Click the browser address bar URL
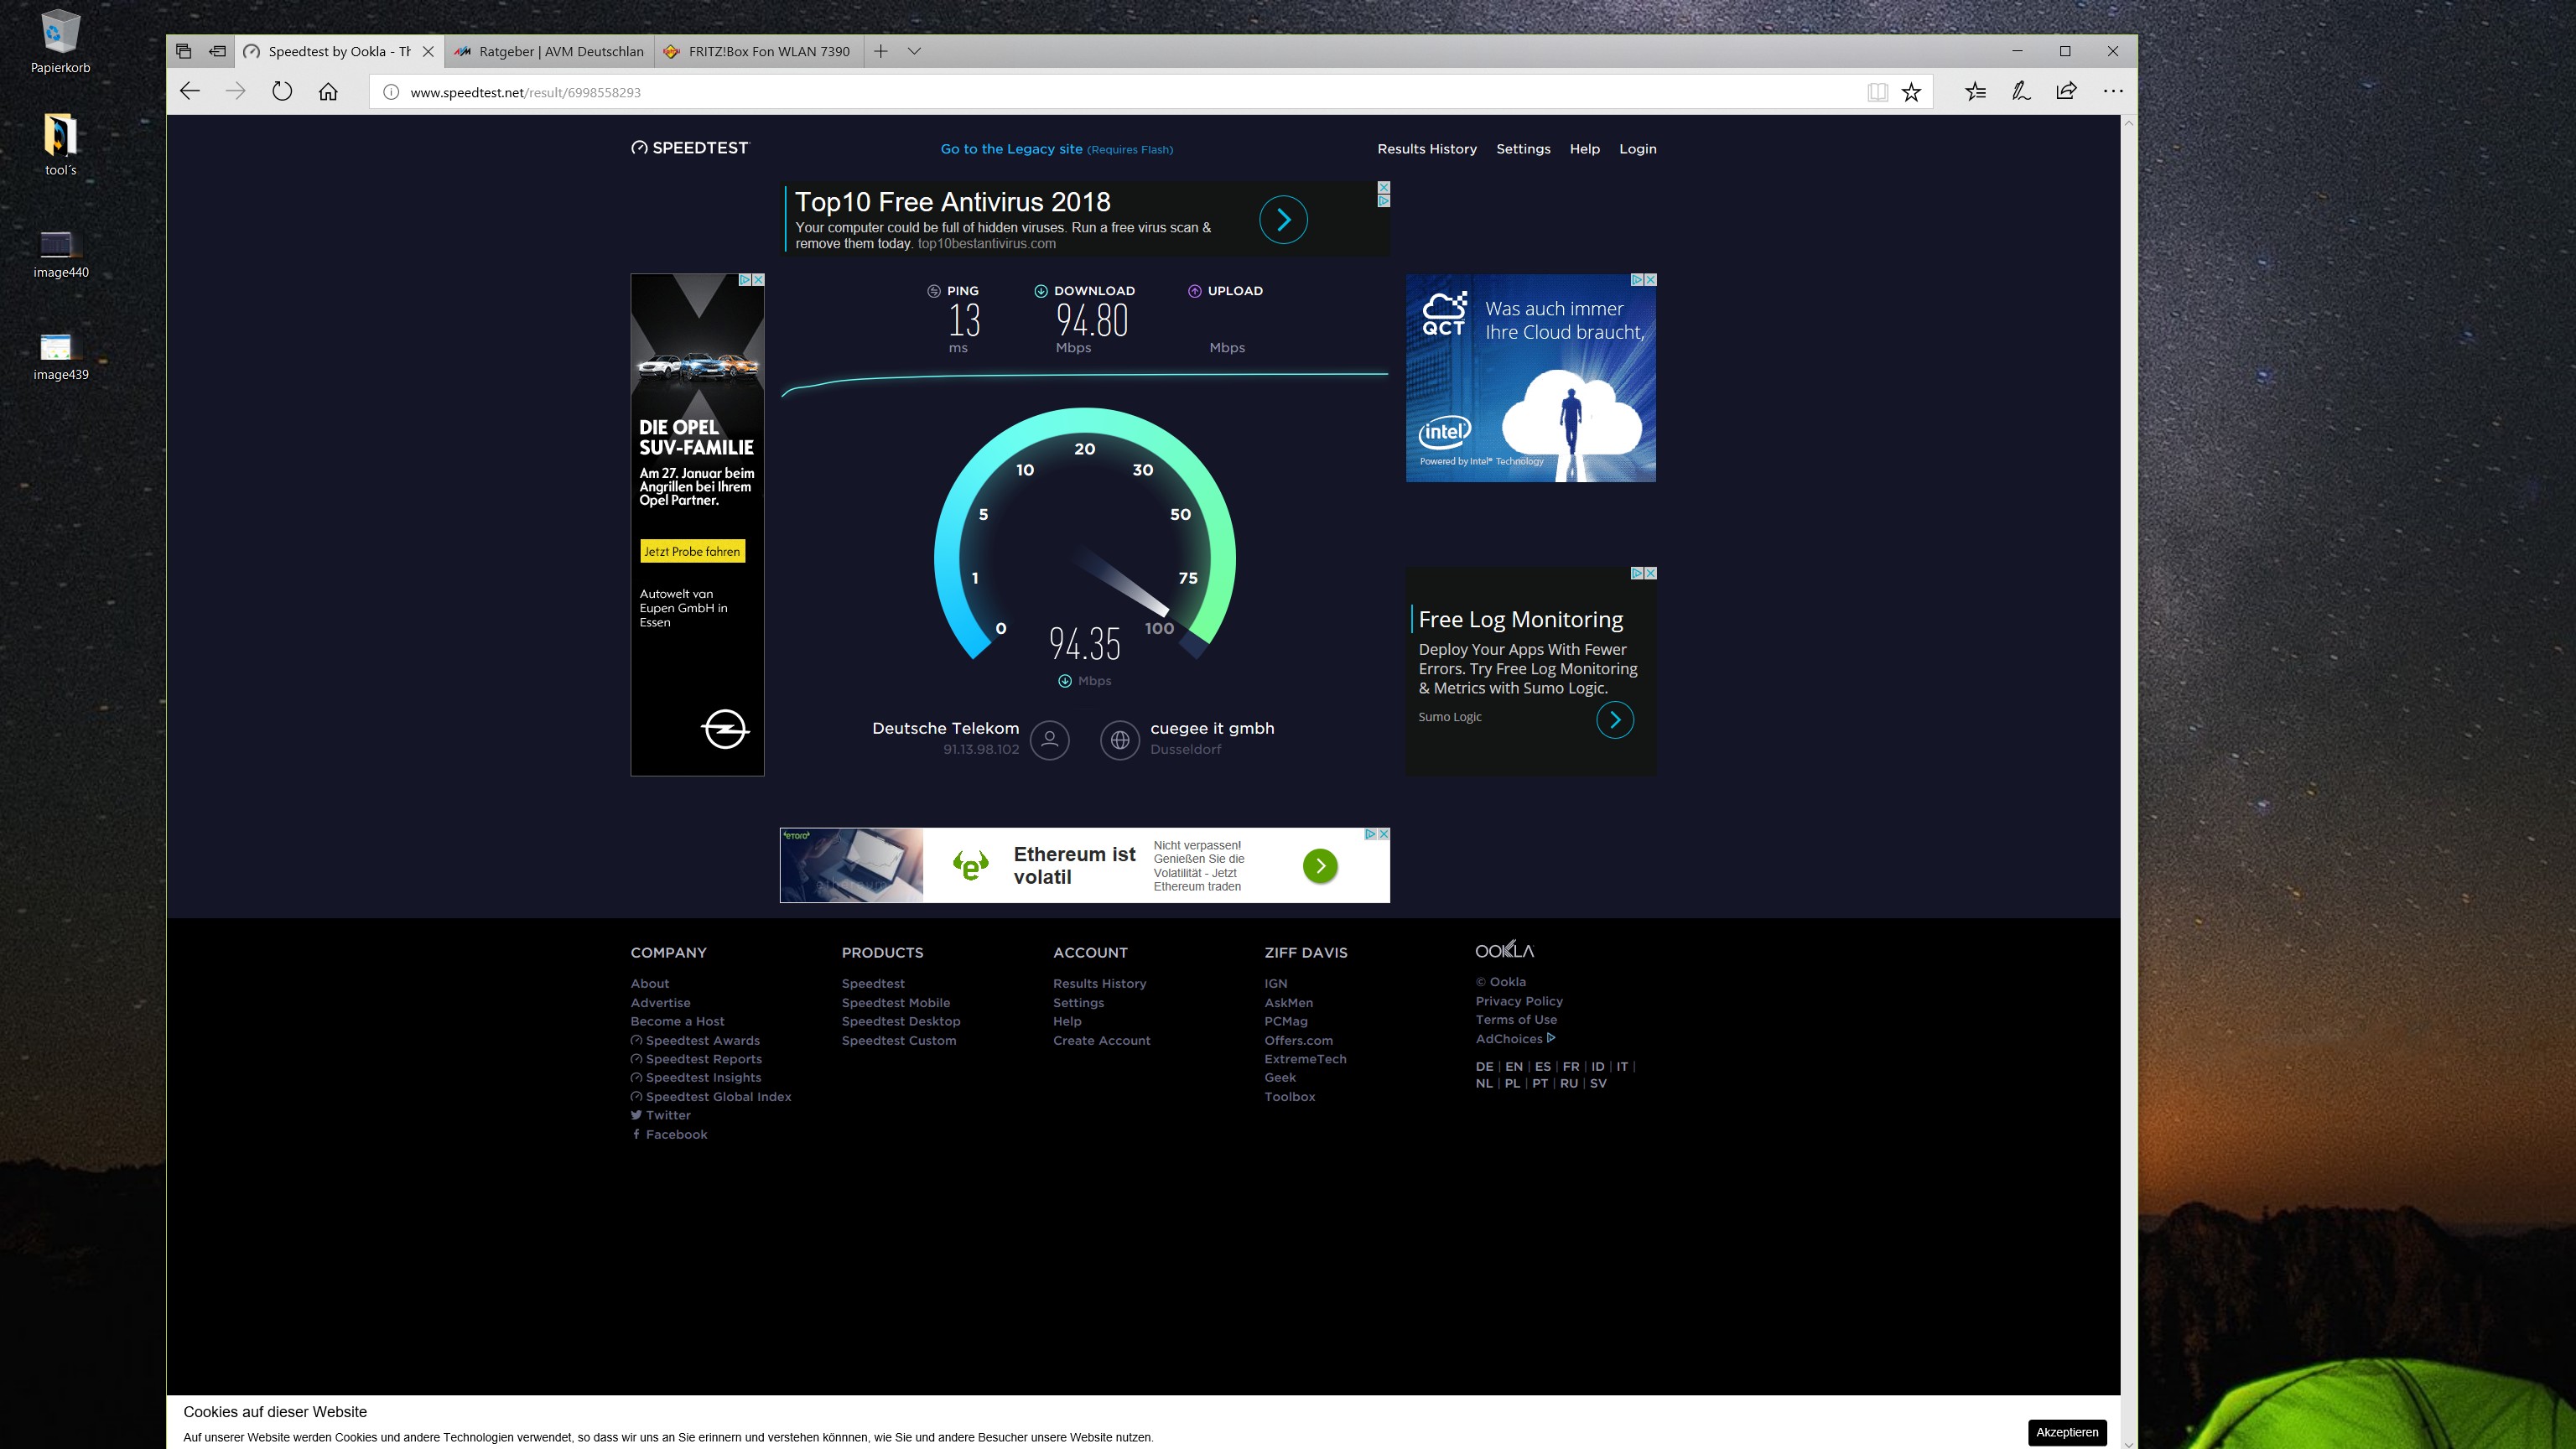The image size is (2576, 1449). (x=526, y=92)
